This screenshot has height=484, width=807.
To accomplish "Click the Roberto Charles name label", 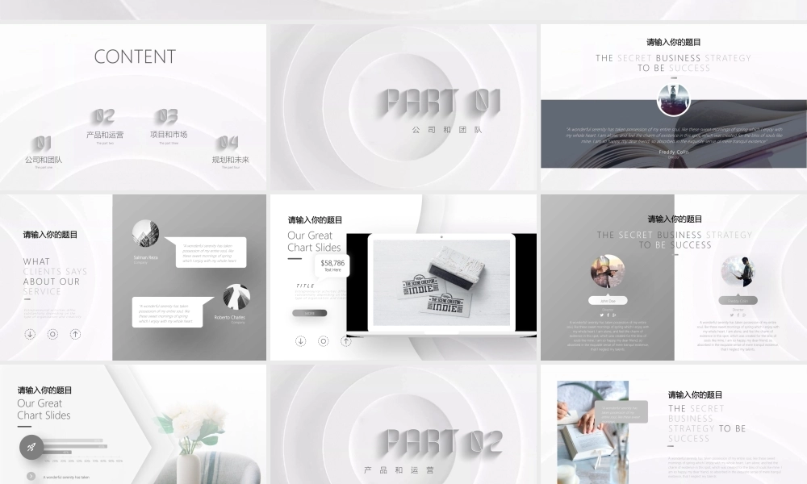I will click(x=229, y=317).
